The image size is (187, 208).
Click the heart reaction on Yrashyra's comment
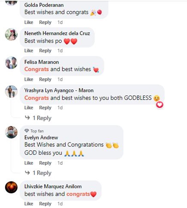pos(160,105)
